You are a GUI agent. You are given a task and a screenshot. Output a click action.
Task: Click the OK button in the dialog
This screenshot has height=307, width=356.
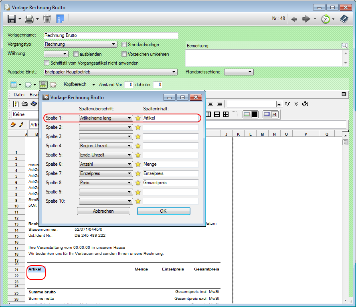[163, 211]
